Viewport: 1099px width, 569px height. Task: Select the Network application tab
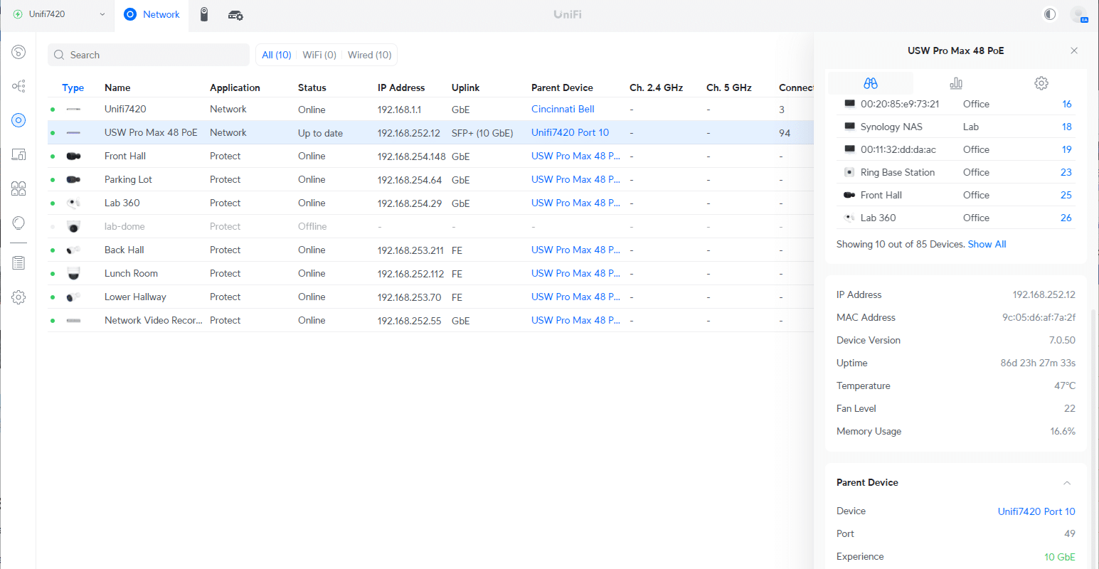pos(152,14)
